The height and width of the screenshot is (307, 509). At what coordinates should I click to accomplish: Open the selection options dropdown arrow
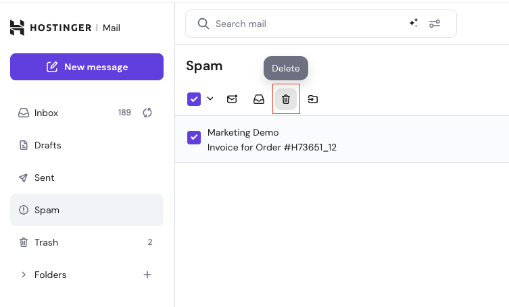tap(210, 99)
